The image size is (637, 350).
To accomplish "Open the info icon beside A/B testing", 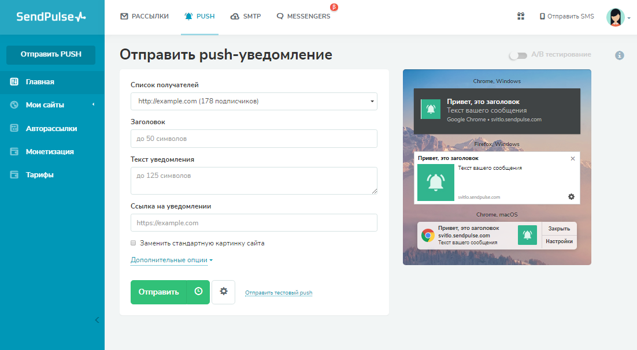I will (x=619, y=55).
